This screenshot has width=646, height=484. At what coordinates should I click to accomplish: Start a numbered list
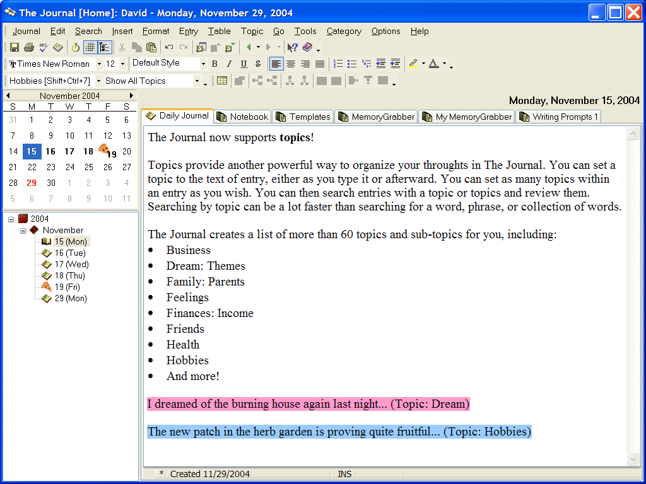coord(338,64)
